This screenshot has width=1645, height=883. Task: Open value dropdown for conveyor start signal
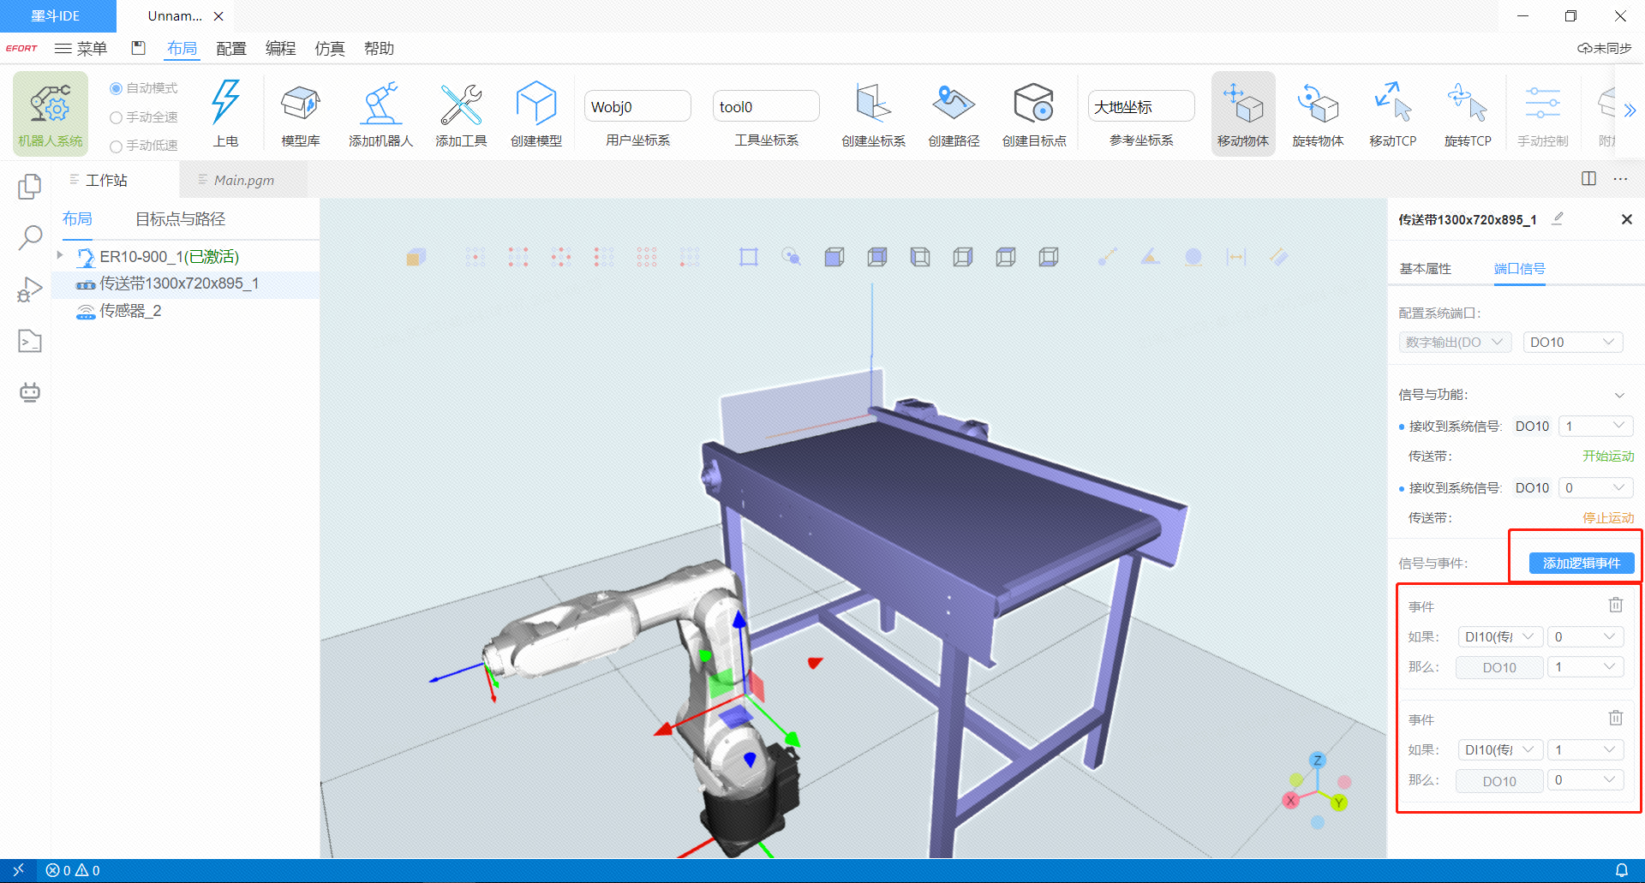click(x=1595, y=426)
